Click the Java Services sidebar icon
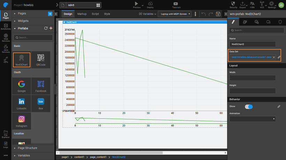This screenshot has width=286, height=160. tap(6, 51)
